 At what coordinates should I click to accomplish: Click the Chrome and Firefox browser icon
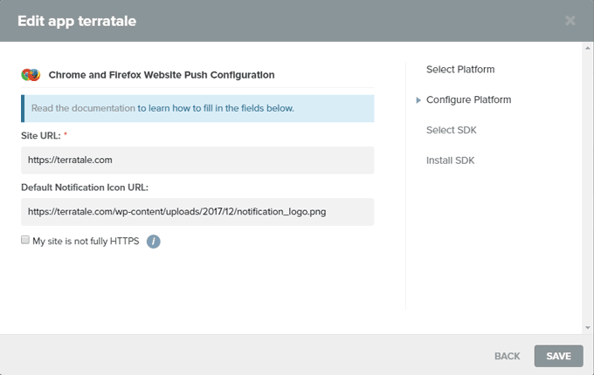click(x=31, y=75)
